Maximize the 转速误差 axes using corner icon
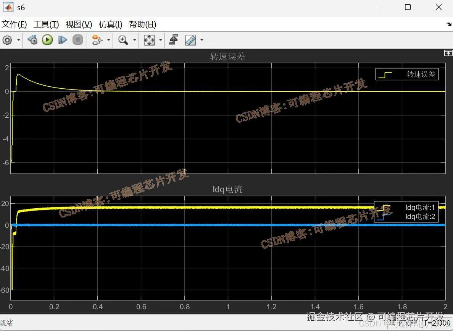Image resolution: width=453 pixels, height=331 pixels. (x=448, y=53)
